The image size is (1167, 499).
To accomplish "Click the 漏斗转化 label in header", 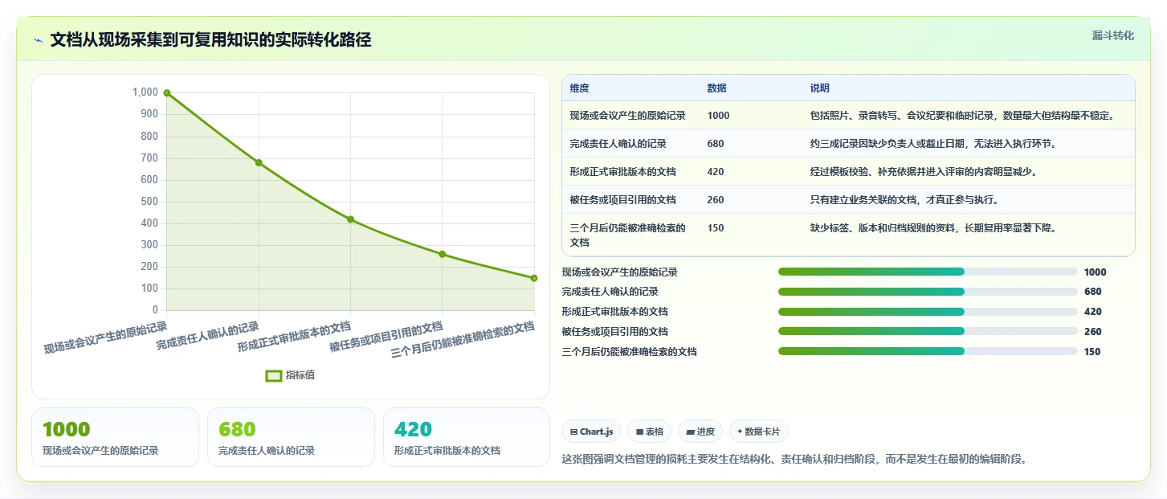I will click(1113, 35).
